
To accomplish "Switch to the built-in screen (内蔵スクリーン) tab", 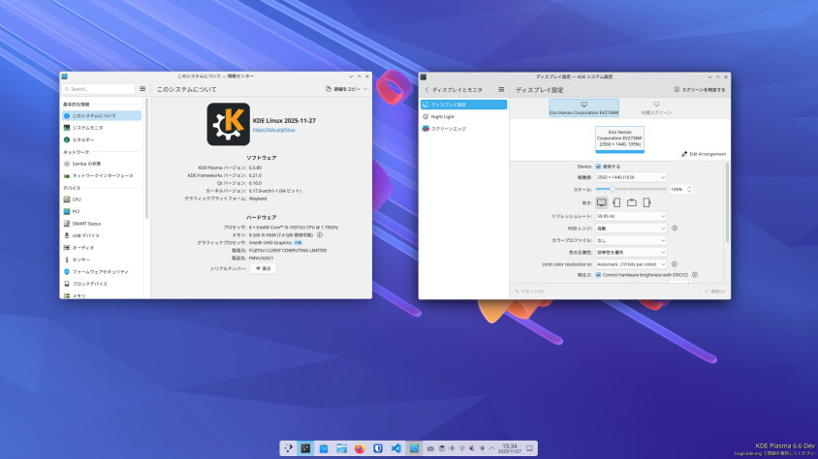I will [x=656, y=107].
